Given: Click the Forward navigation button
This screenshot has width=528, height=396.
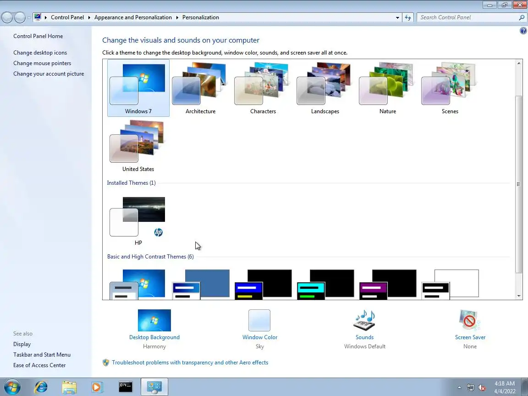Looking at the screenshot, I should 20,17.
